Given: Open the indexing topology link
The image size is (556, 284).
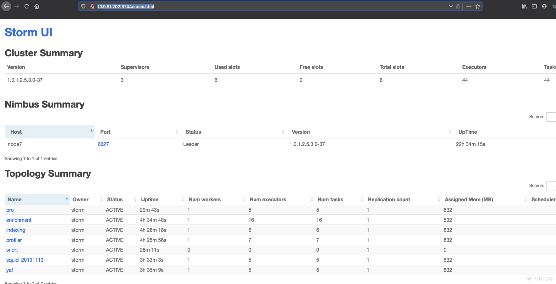Looking at the screenshot, I should tap(16, 230).
